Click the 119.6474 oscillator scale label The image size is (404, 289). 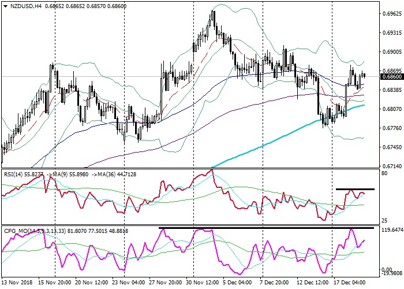coord(391,230)
